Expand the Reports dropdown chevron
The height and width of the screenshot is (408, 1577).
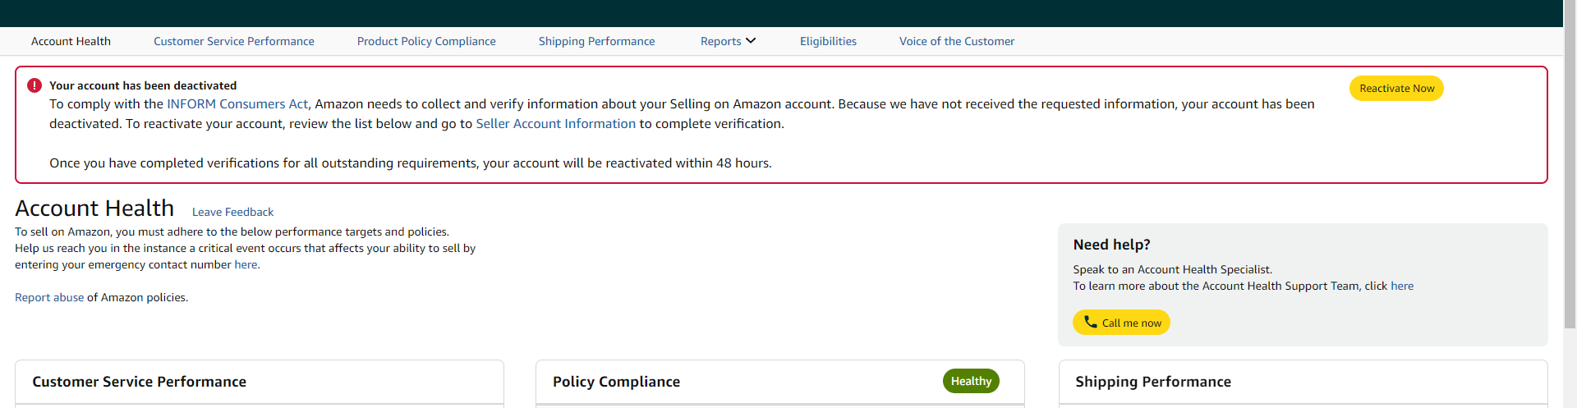pos(751,40)
